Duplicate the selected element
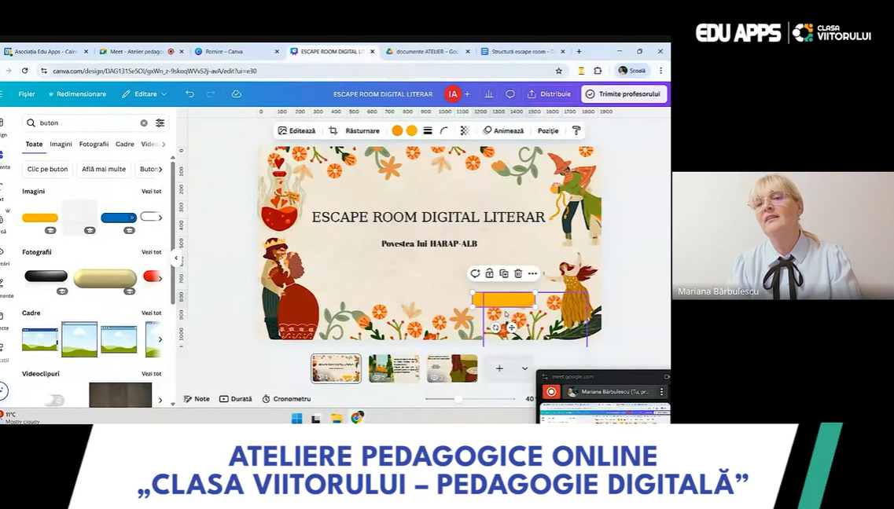This screenshot has width=894, height=509. (x=503, y=274)
